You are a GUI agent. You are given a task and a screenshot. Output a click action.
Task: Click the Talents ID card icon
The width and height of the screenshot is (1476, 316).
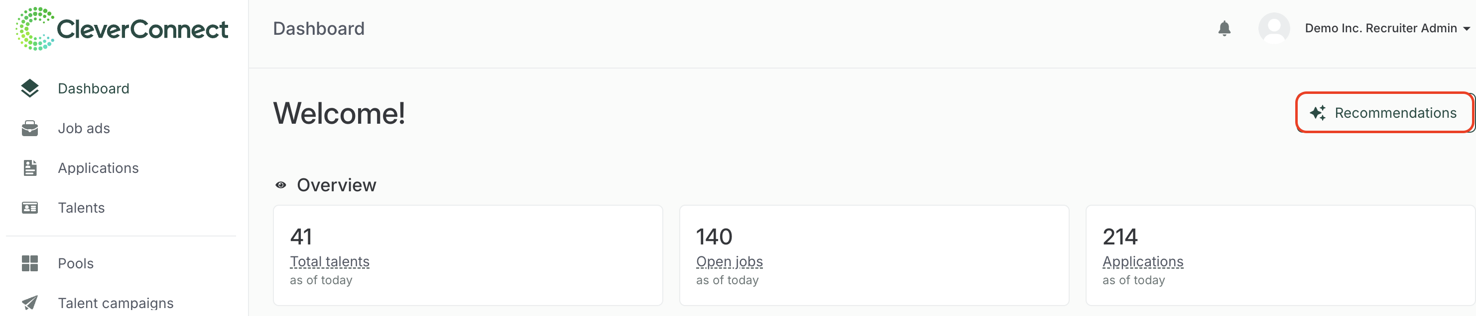[x=30, y=208]
